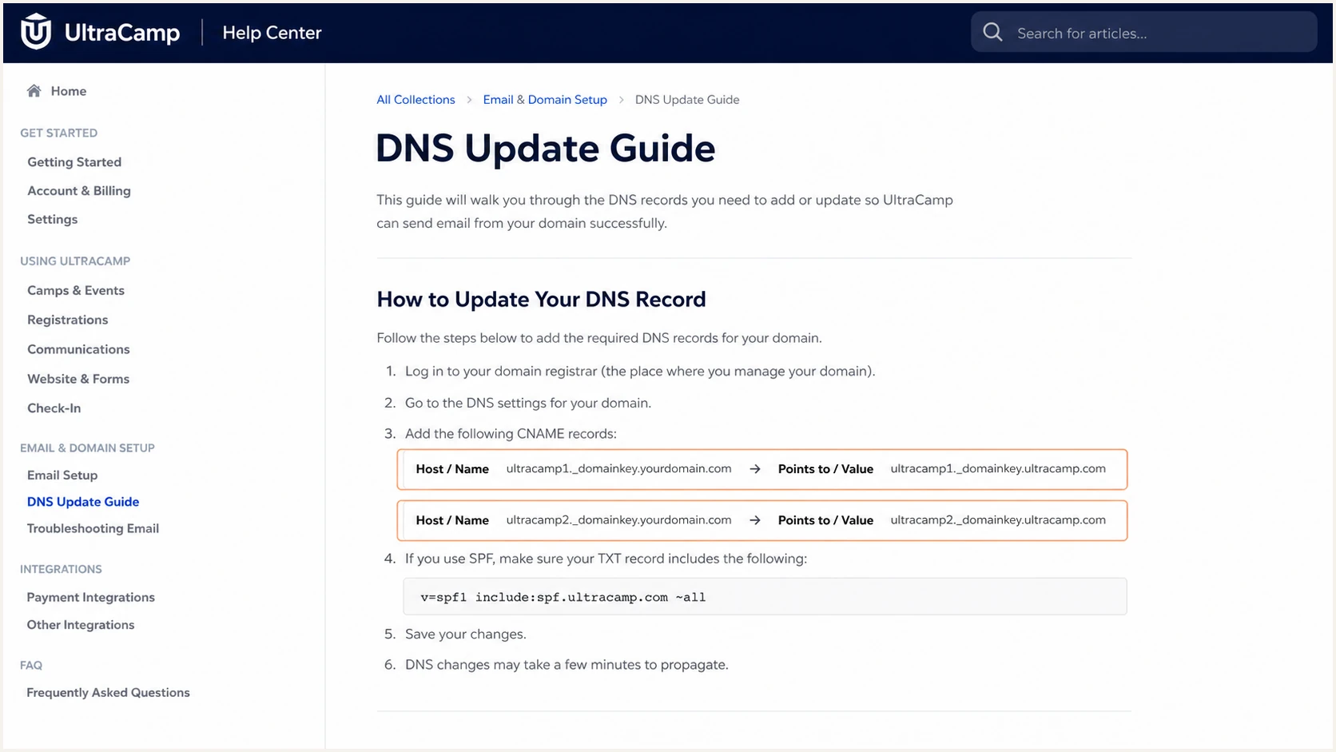The width and height of the screenshot is (1336, 752).
Task: Select Check-In in the sidebar
Action: (x=54, y=408)
